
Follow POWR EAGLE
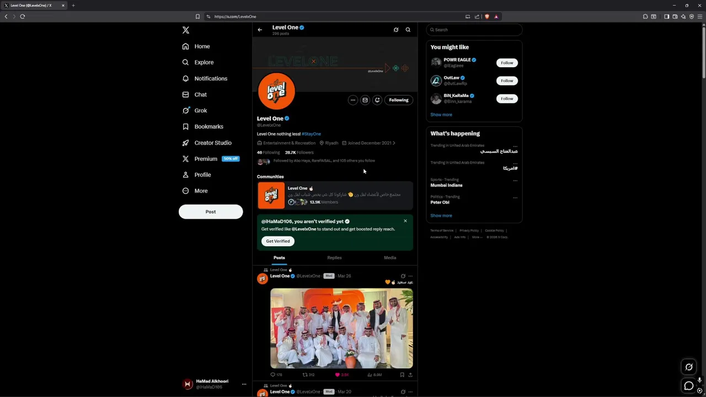pyautogui.click(x=507, y=63)
